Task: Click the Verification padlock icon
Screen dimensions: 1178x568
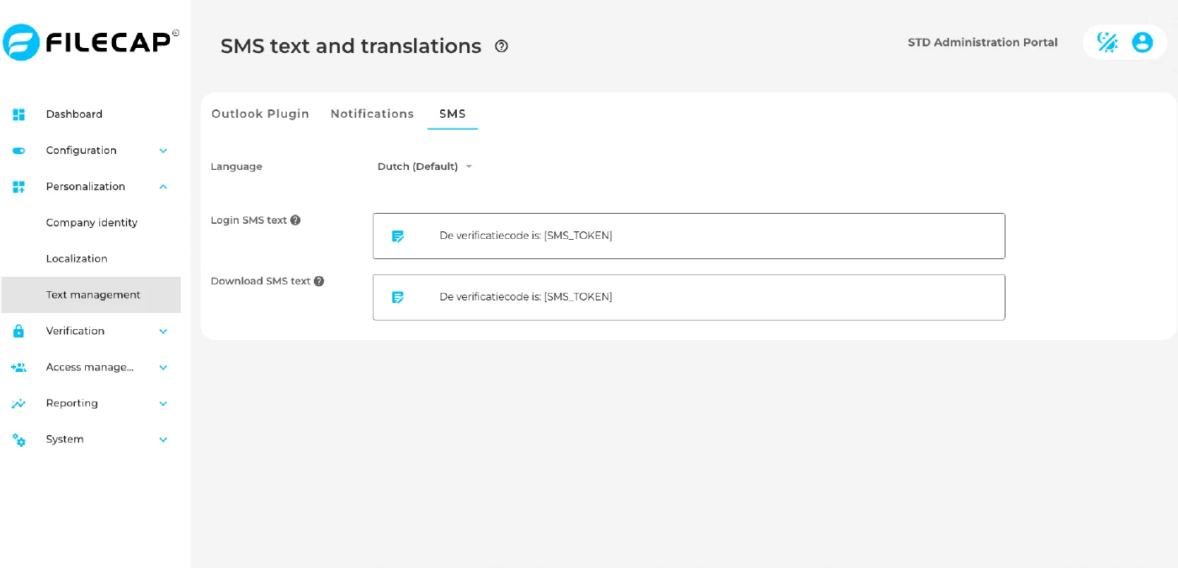Action: click(x=19, y=332)
